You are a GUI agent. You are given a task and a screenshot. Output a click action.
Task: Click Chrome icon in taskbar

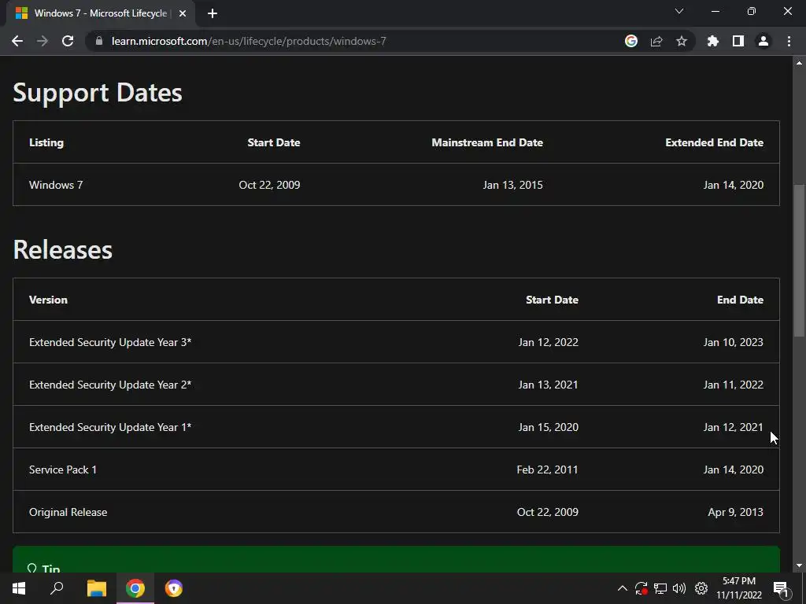tap(135, 588)
